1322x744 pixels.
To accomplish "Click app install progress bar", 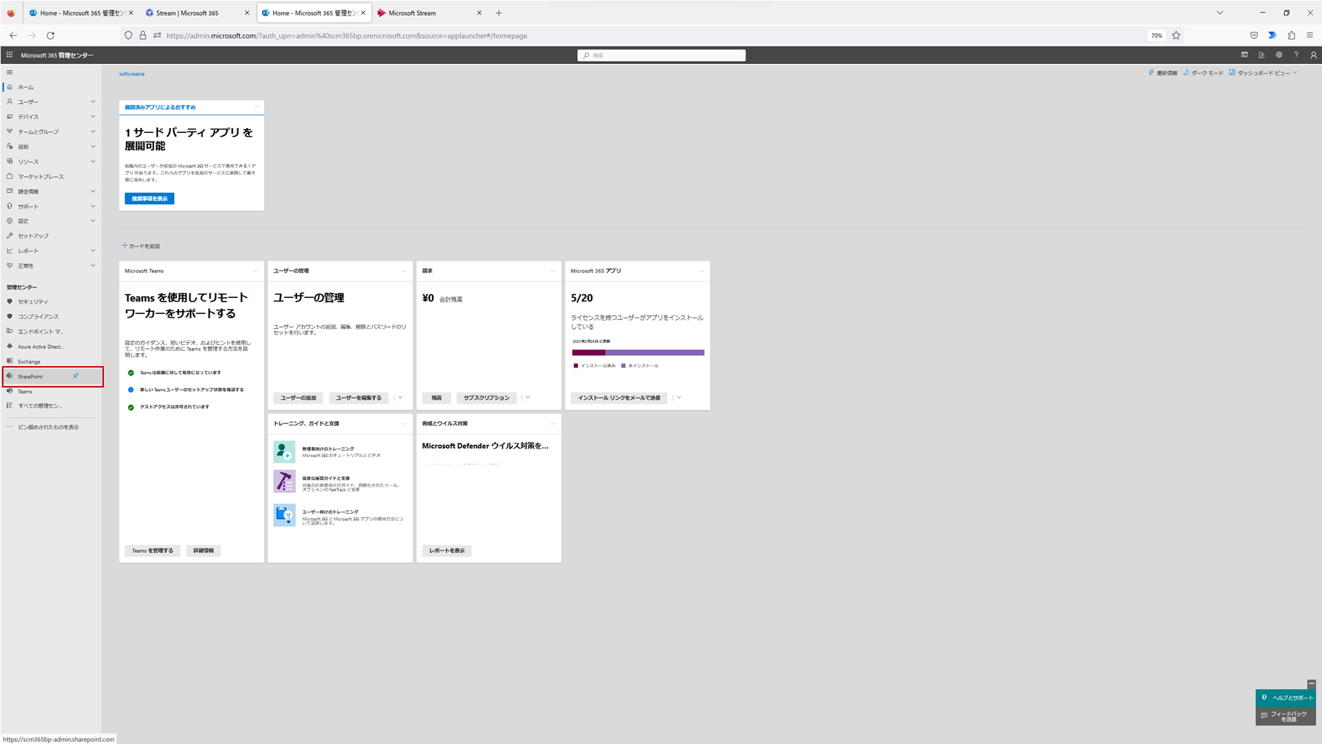I will click(638, 352).
